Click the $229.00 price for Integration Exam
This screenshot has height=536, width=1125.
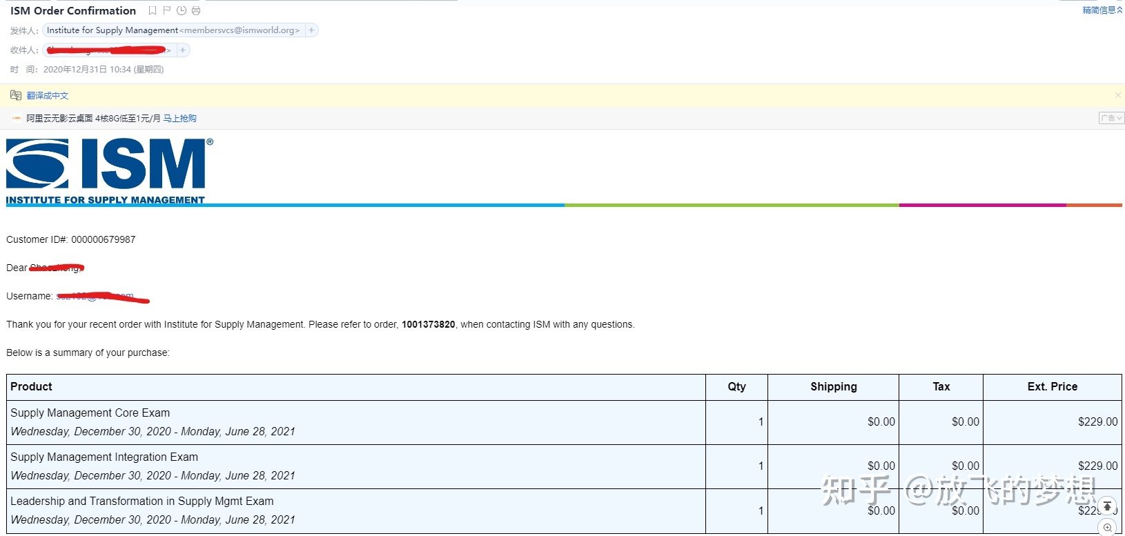1097,466
